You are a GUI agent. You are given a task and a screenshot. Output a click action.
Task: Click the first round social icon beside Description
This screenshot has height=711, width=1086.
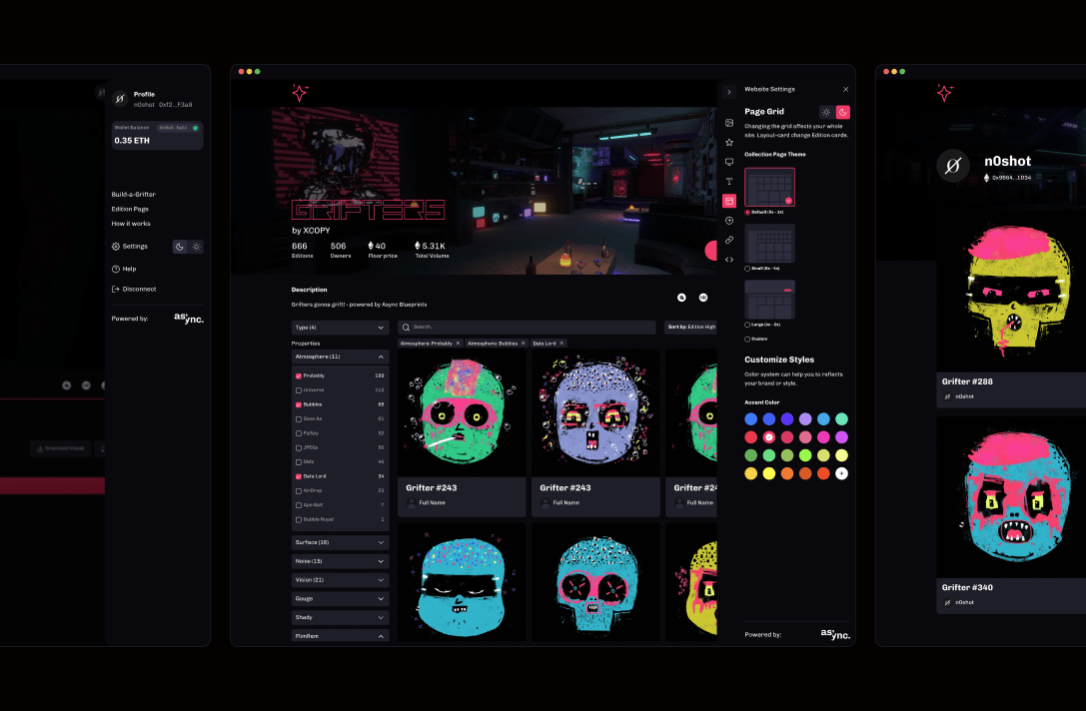coord(681,298)
